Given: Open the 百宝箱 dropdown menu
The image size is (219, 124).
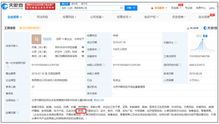Looking at the screenshot, I should 176,8.
